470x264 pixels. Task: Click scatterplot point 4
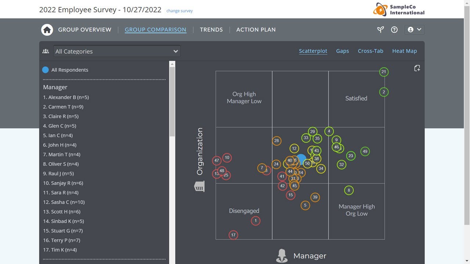(329, 131)
